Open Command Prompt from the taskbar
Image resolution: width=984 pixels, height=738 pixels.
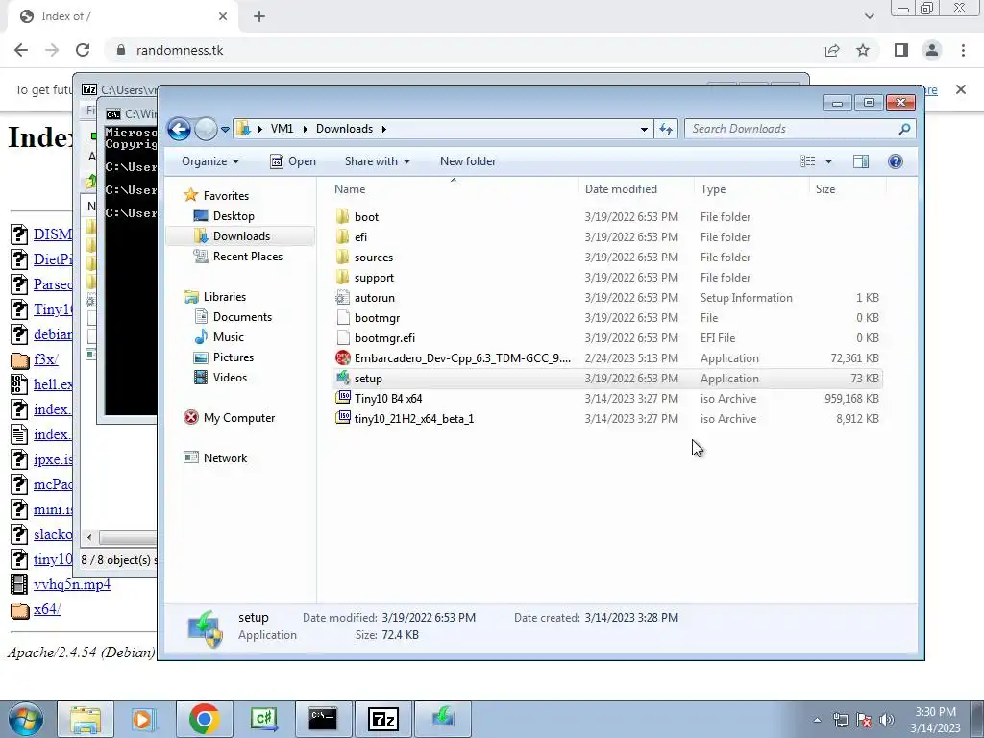click(x=323, y=719)
